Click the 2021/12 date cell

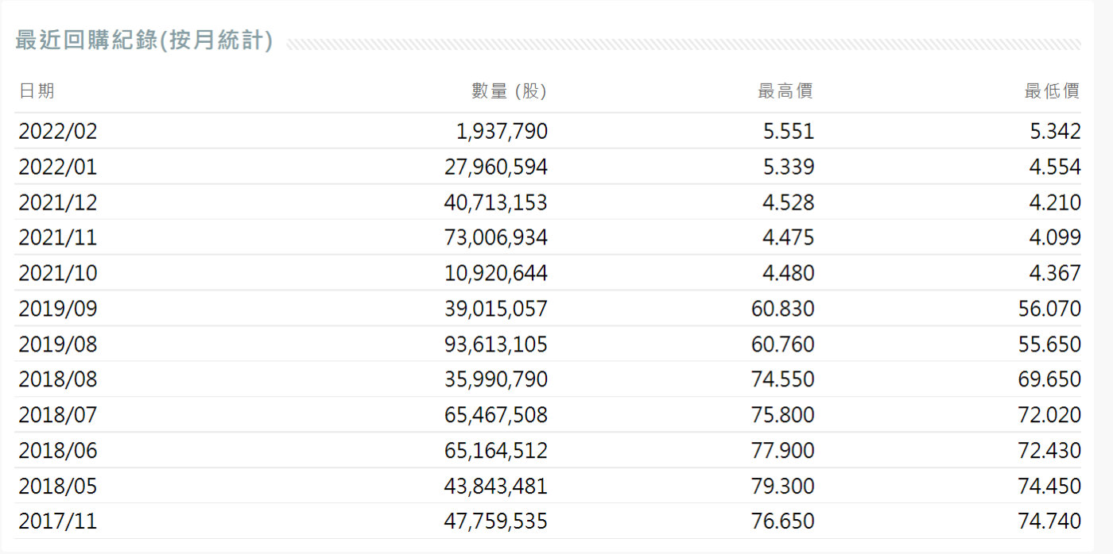[58, 202]
